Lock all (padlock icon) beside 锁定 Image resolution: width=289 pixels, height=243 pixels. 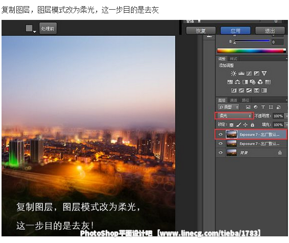coord(252,125)
